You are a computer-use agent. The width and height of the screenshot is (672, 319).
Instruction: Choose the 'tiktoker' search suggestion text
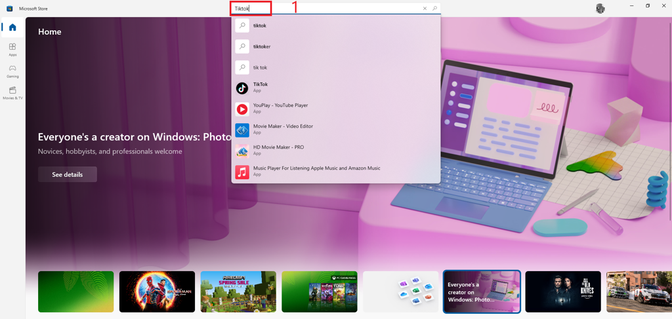tap(262, 47)
